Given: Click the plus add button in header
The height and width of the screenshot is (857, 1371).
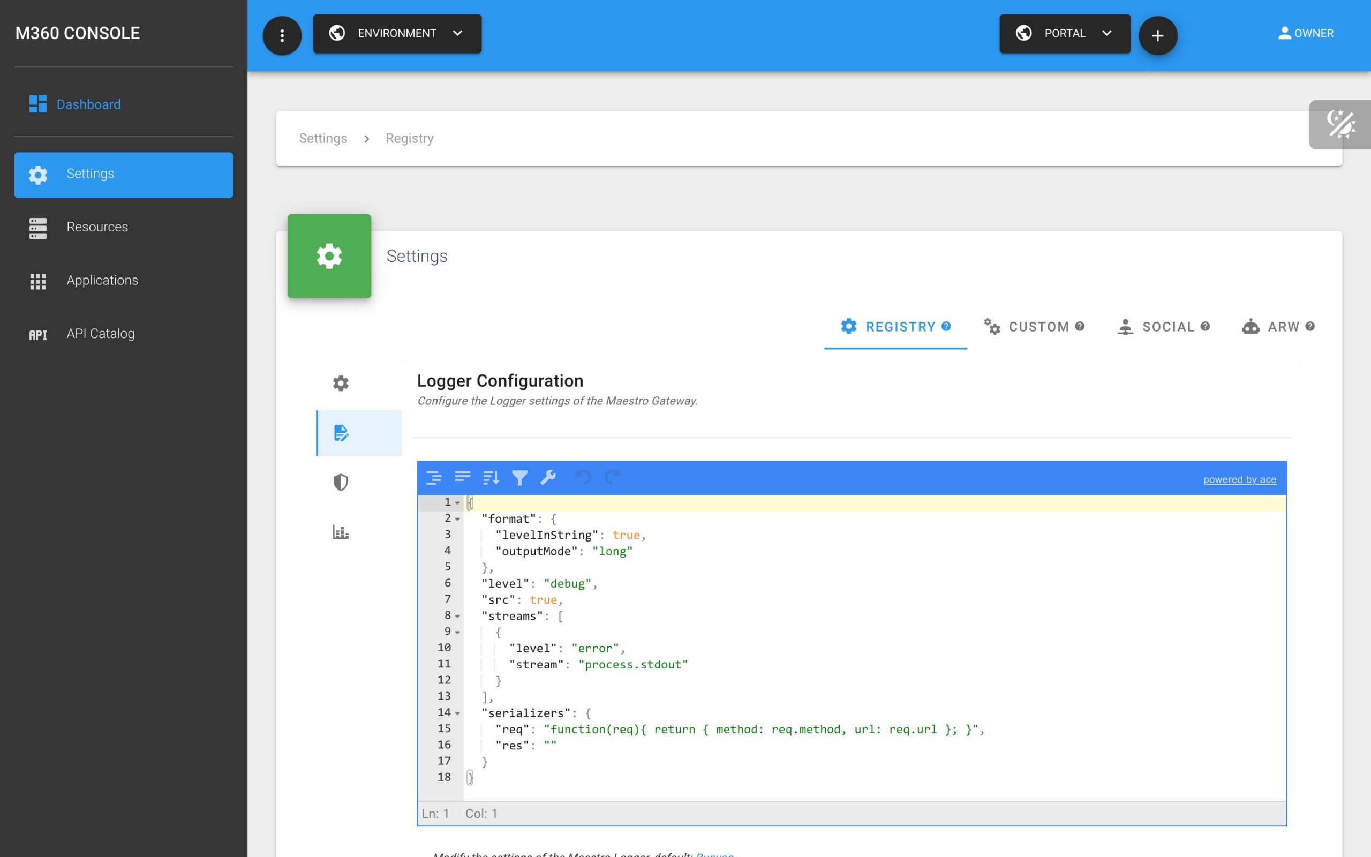Looking at the screenshot, I should [1157, 36].
